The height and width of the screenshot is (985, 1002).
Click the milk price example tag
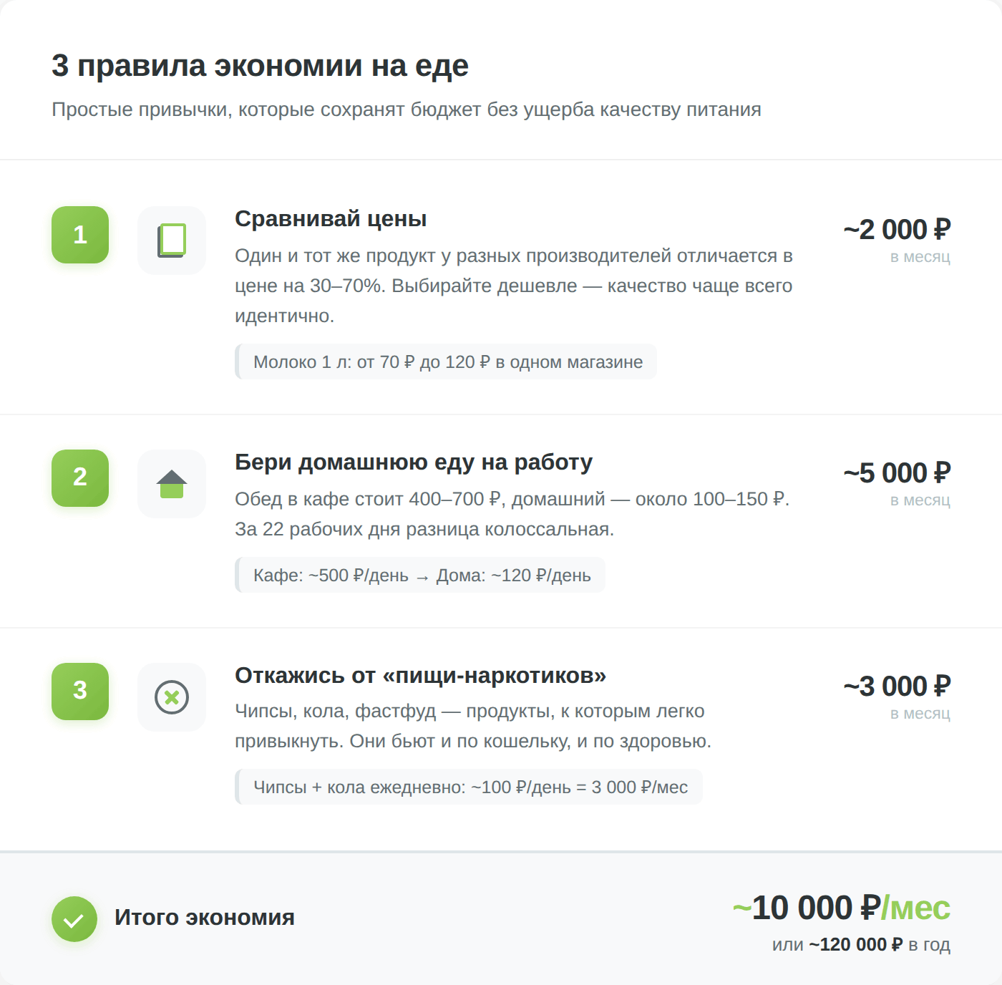447,362
